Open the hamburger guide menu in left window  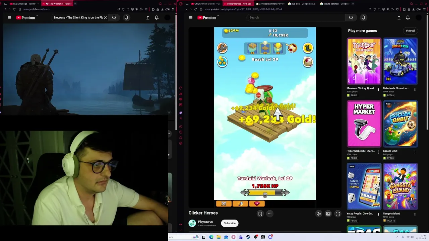9,17
